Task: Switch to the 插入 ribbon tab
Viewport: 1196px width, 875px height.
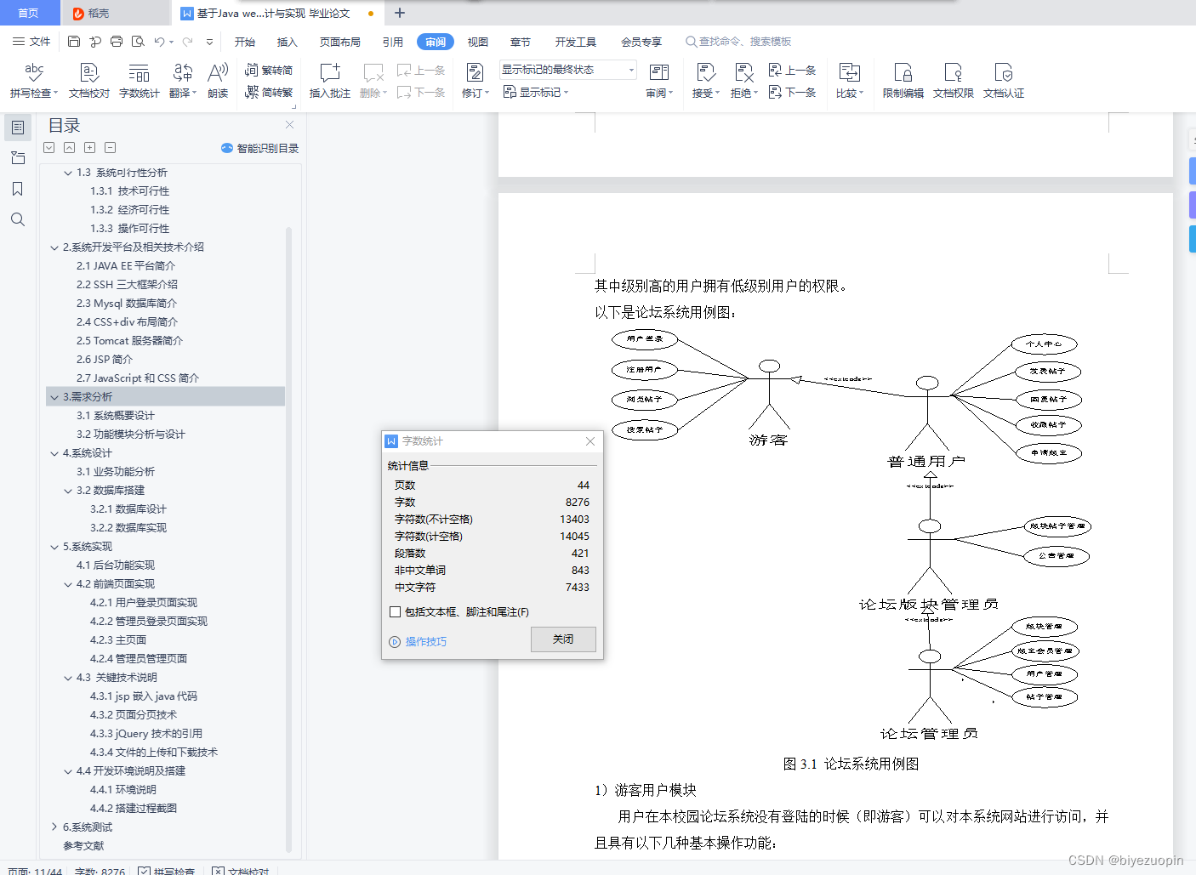Action: coord(287,41)
